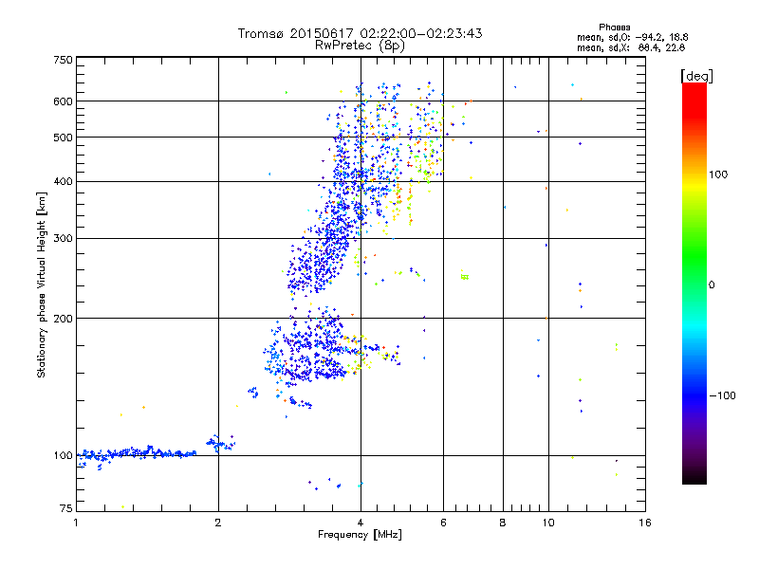Screen dimensions: 759x569
Task: Select the 'mean, sd,X: 88.4, 22.8' line
Action: tap(631, 47)
